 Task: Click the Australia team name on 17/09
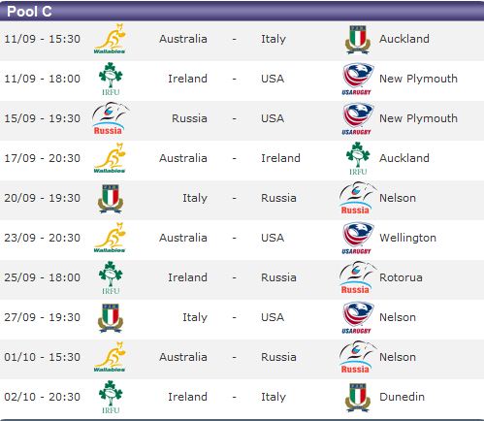pos(183,158)
